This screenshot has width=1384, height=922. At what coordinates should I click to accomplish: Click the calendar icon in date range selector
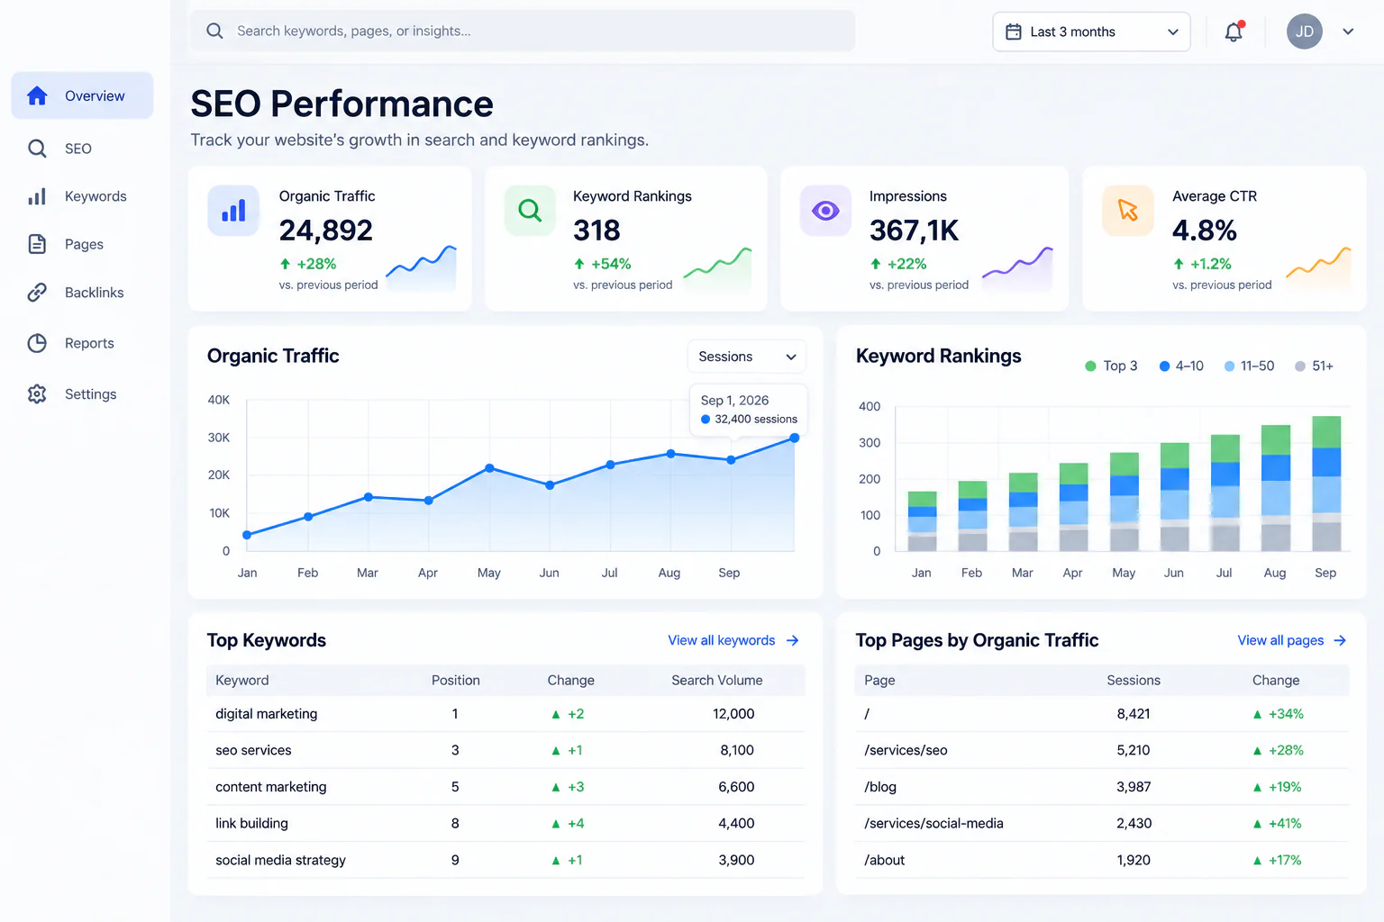click(x=1014, y=32)
